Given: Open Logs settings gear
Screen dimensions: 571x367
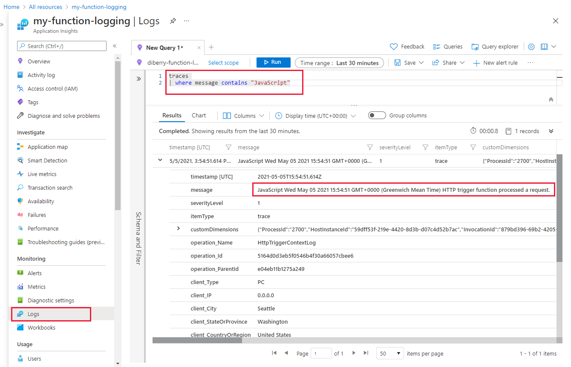Looking at the screenshot, I should click(x=531, y=47).
